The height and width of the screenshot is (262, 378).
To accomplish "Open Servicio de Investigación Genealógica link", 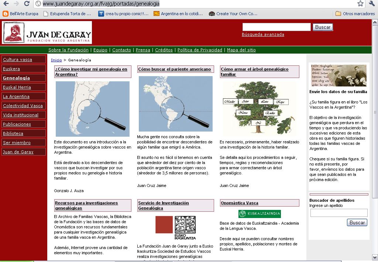I will click(x=164, y=205).
